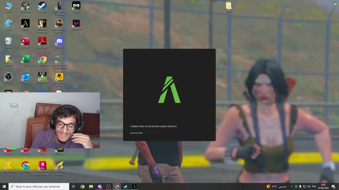
Task: Select the Teamfight Tactics desktop shortcut
Action: click(x=8, y=167)
